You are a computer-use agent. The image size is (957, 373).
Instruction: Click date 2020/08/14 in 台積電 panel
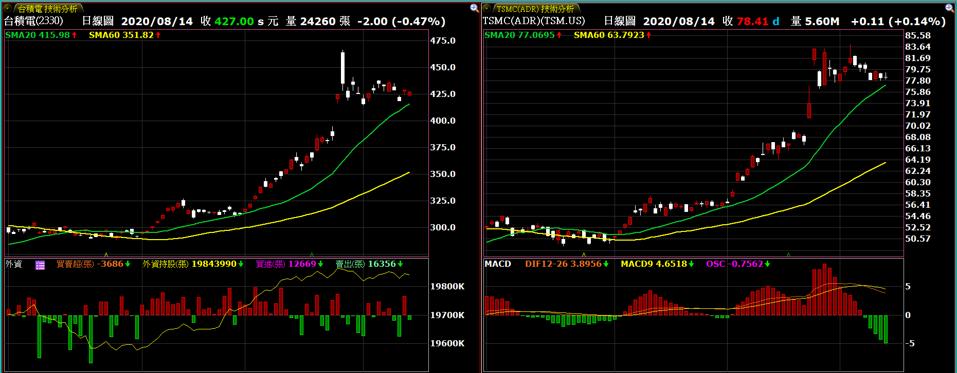[x=157, y=22]
